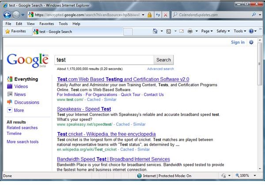The image size is (265, 185).
Task: Click the Internet zone globe icon
Action: (139, 176)
